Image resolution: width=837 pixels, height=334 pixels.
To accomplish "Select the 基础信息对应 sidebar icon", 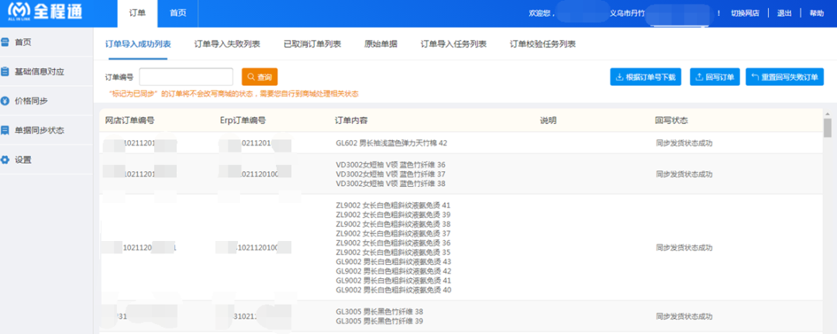I will coord(5,71).
